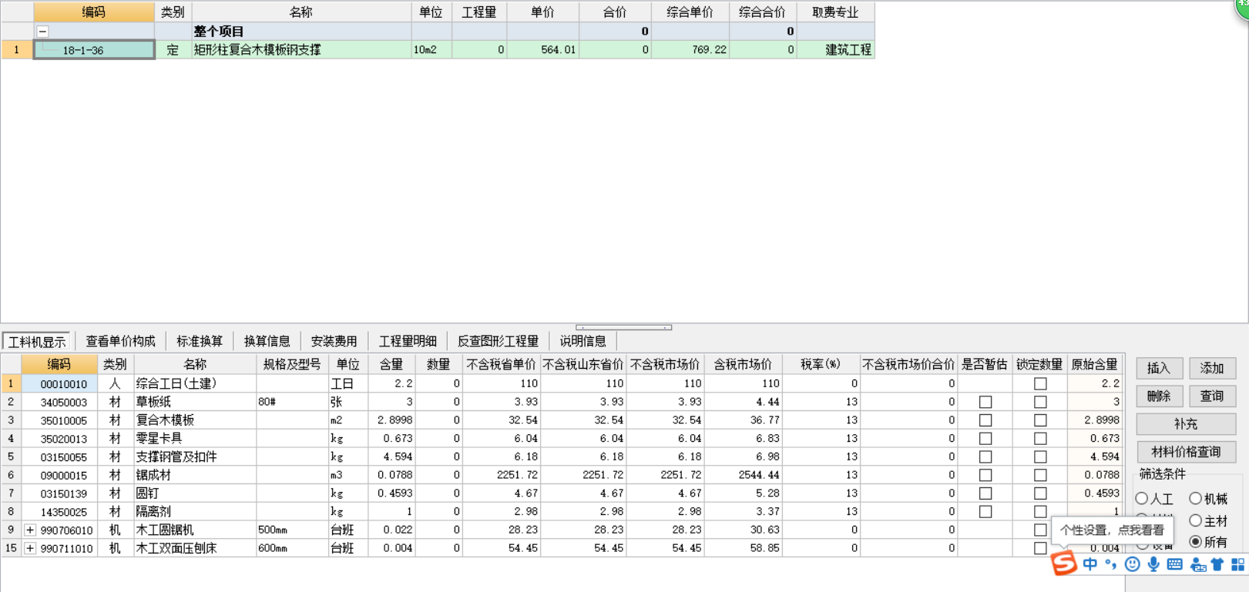Image resolution: width=1249 pixels, height=592 pixels.
Task: Switch to 反查图形工程量 tab
Action: [x=498, y=341]
